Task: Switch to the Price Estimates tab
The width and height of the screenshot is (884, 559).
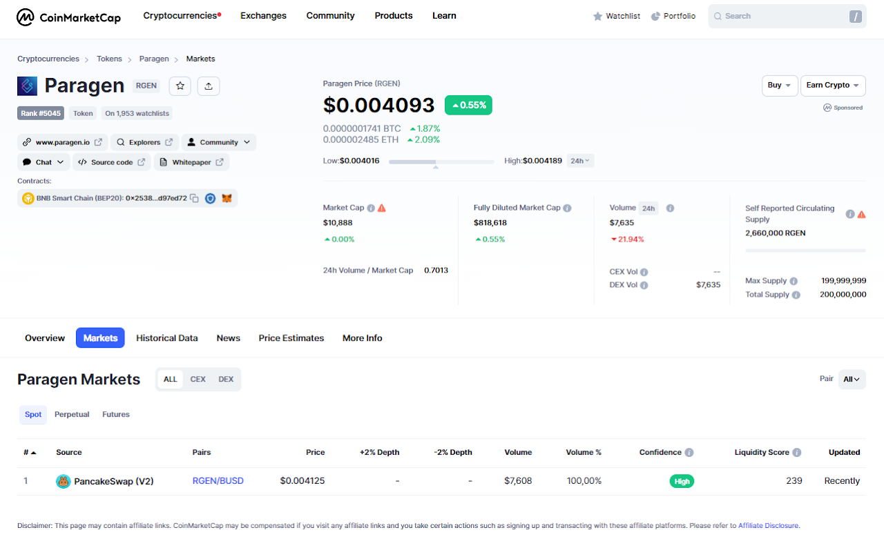Action: (291, 338)
